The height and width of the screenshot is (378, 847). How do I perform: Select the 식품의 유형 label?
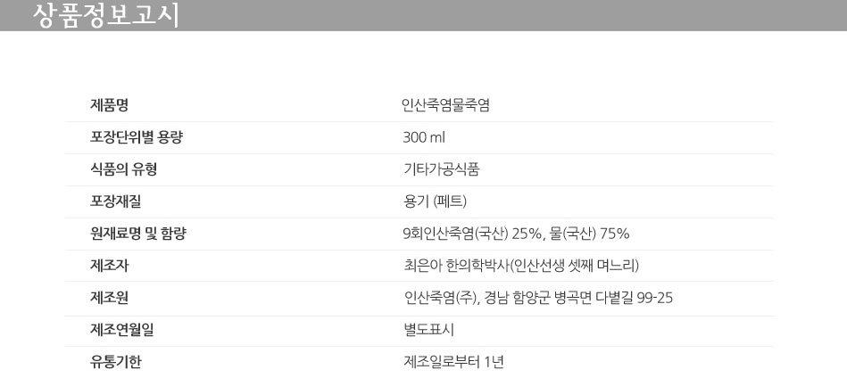[x=124, y=169]
